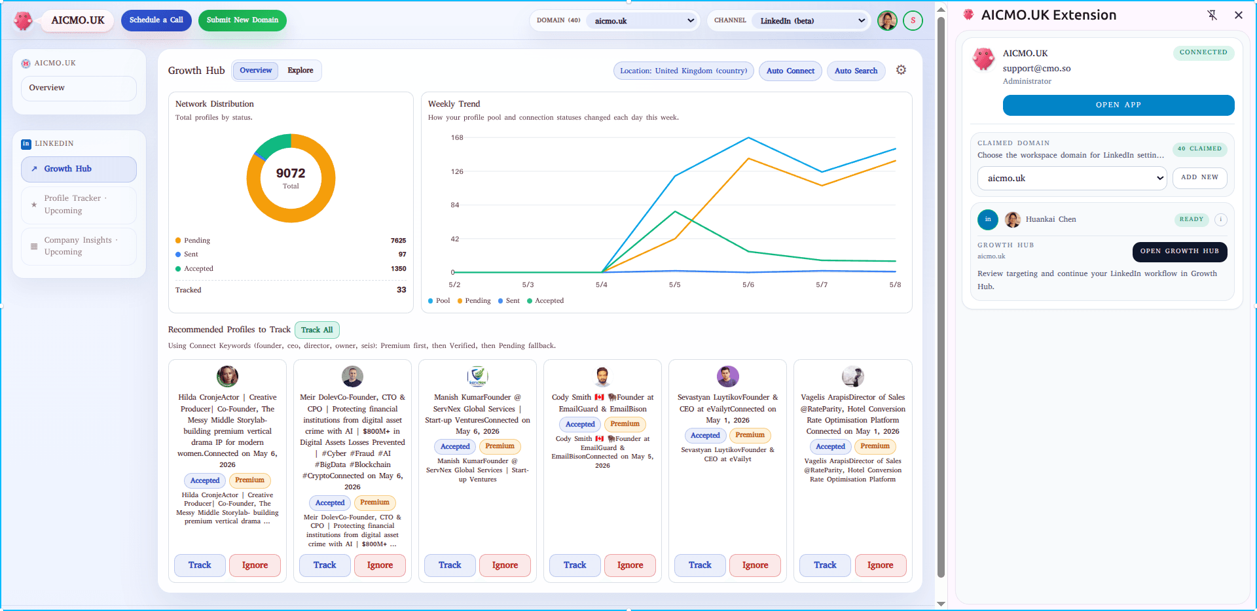Viewport: 1257px width, 611px height.
Task: Track Meir Dolev's profile
Action: (x=325, y=565)
